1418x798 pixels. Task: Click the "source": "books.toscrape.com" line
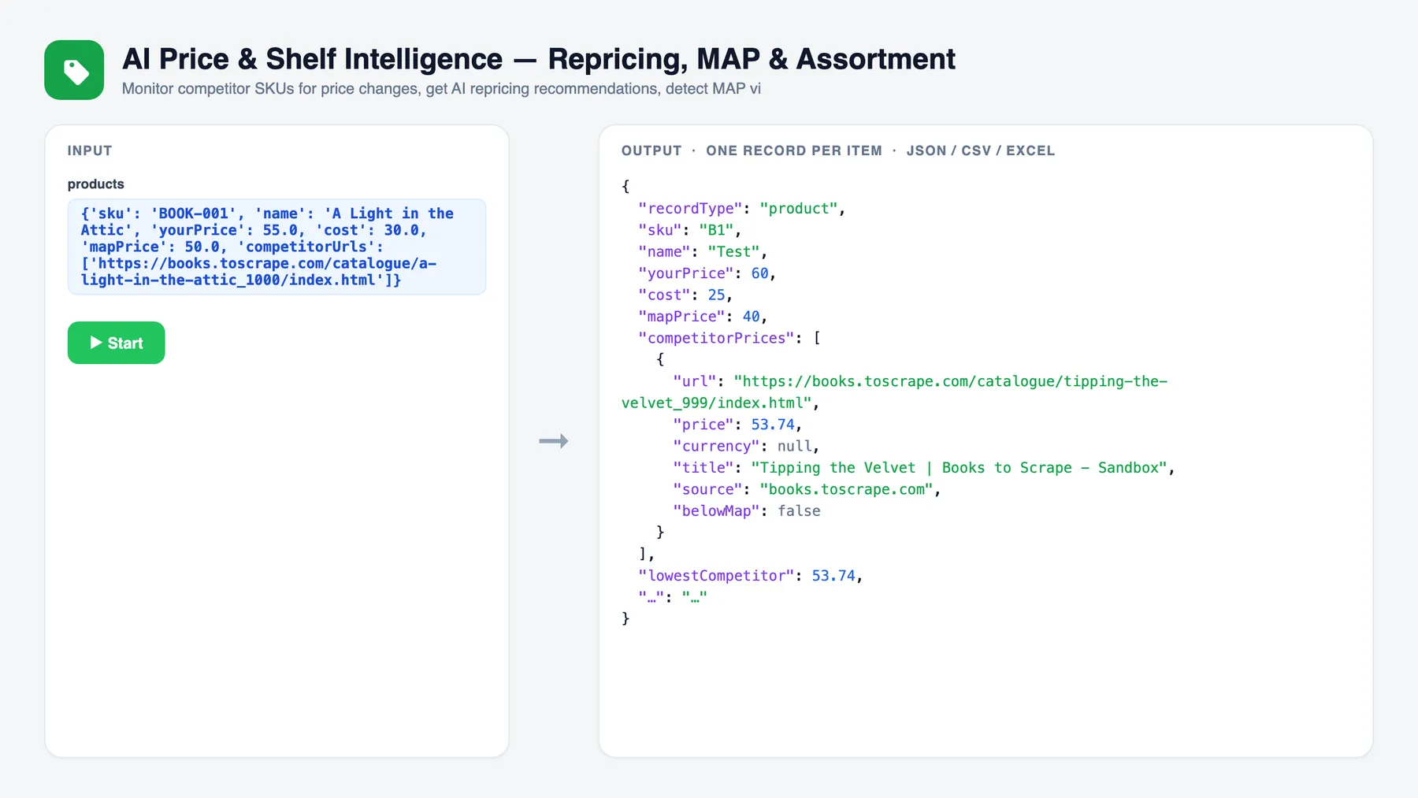(x=807, y=489)
